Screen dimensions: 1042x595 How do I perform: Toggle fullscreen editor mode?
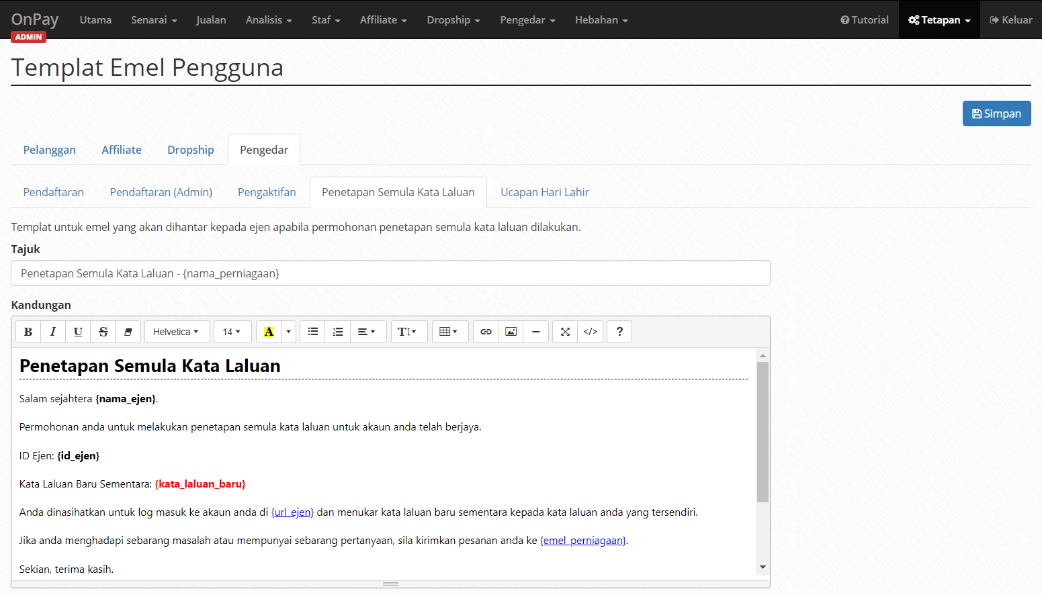tap(565, 332)
